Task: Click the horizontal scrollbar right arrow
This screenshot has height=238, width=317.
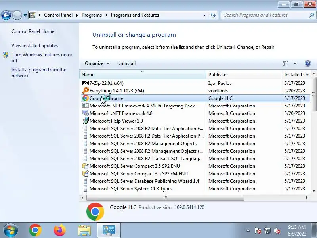Action: pyautogui.click(x=307, y=198)
